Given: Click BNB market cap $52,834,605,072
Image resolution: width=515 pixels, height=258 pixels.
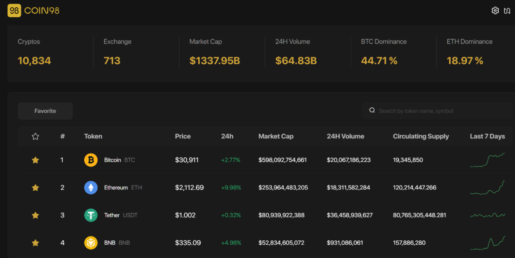Looking at the screenshot, I should [281, 243].
